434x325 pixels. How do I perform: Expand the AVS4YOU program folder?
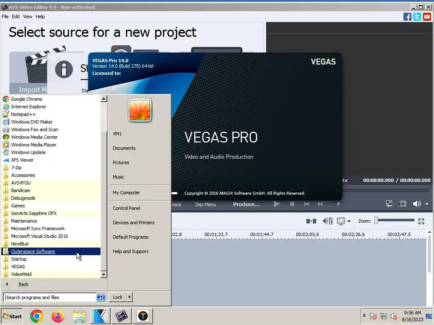point(51,183)
